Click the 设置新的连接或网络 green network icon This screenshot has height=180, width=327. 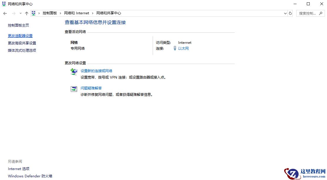[x=74, y=72]
